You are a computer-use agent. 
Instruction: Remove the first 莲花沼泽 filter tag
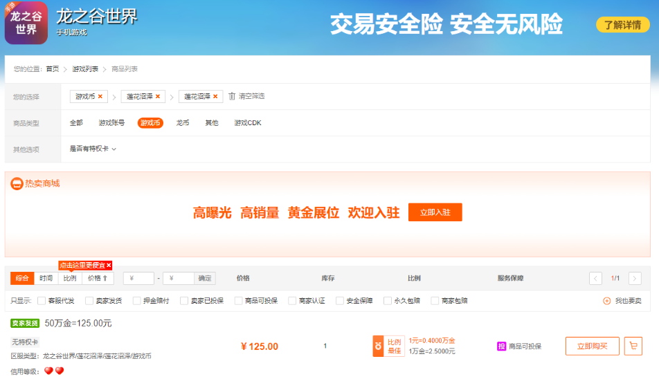pyautogui.click(x=158, y=97)
